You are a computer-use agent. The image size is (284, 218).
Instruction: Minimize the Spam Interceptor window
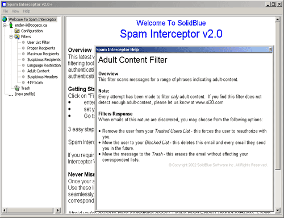pyautogui.click(x=268, y=4)
